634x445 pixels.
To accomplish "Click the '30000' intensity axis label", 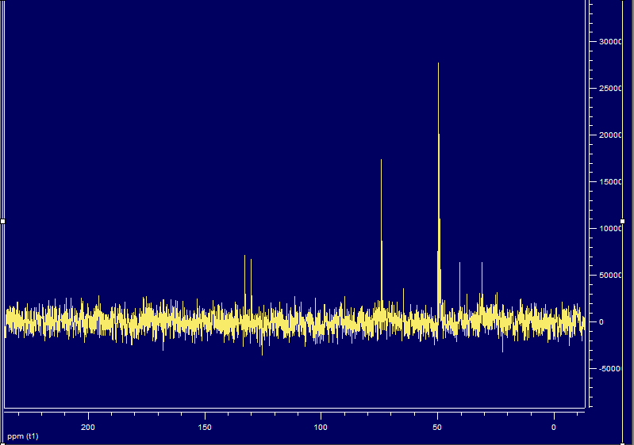I will pyautogui.click(x=610, y=41).
